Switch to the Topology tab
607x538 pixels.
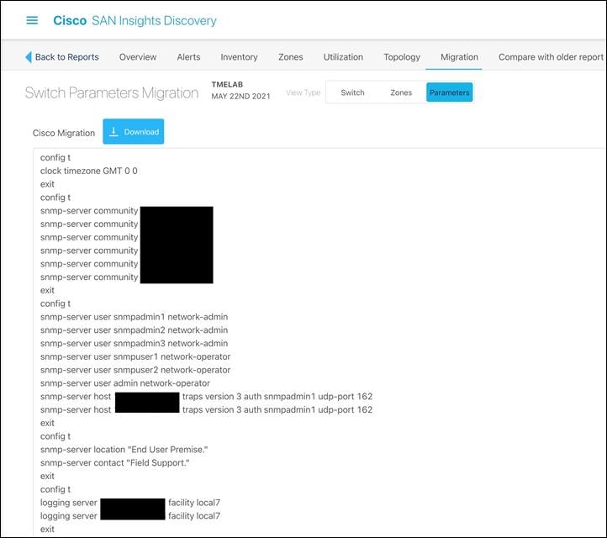coord(402,57)
